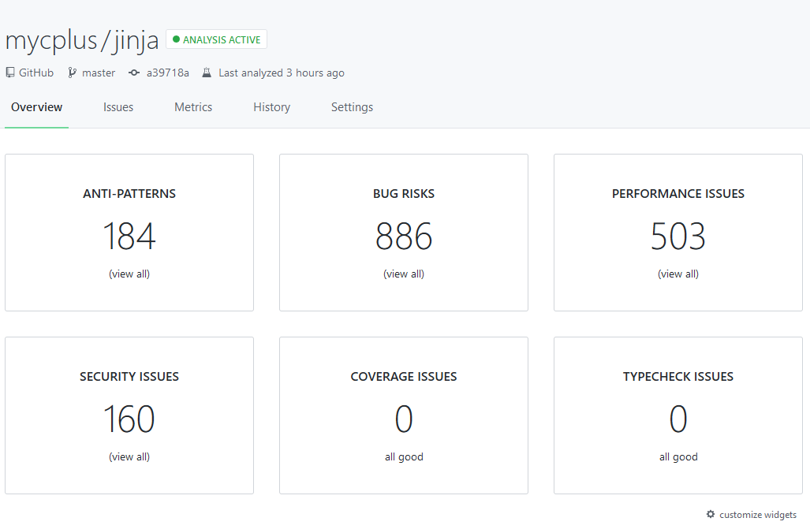The width and height of the screenshot is (810, 529).
Task: Click the customize widgets link
Action: pyautogui.click(x=757, y=515)
